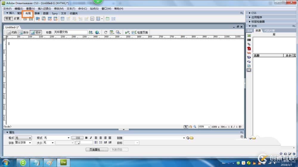The height and width of the screenshot is (167, 298).
Task: Enable Expanded mode (扩展)
Action: tap(17, 19)
